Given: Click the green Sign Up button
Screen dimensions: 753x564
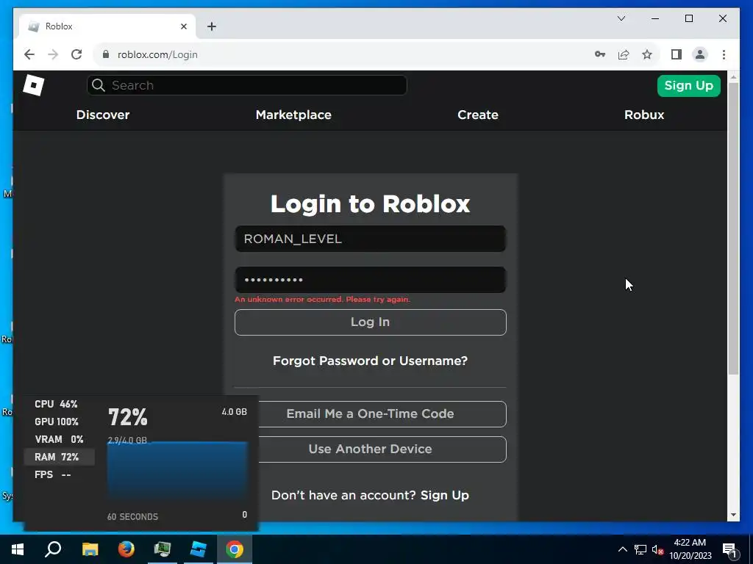Looking at the screenshot, I should coord(688,86).
